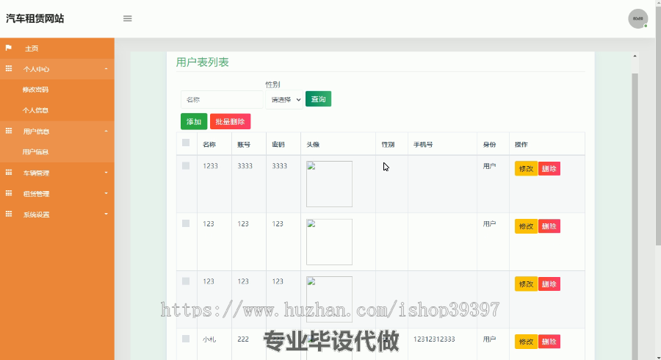Open the user avatar in top-right corner
Viewport: 661px width, 360px height.
[x=637, y=18]
